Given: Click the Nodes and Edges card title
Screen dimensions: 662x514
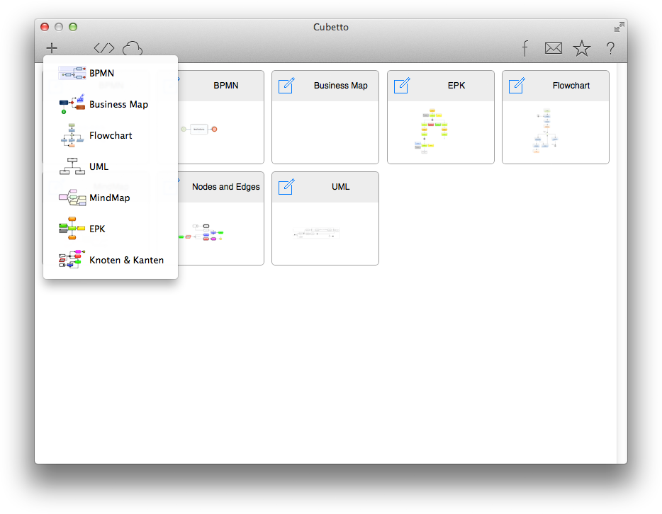Looking at the screenshot, I should 226,187.
